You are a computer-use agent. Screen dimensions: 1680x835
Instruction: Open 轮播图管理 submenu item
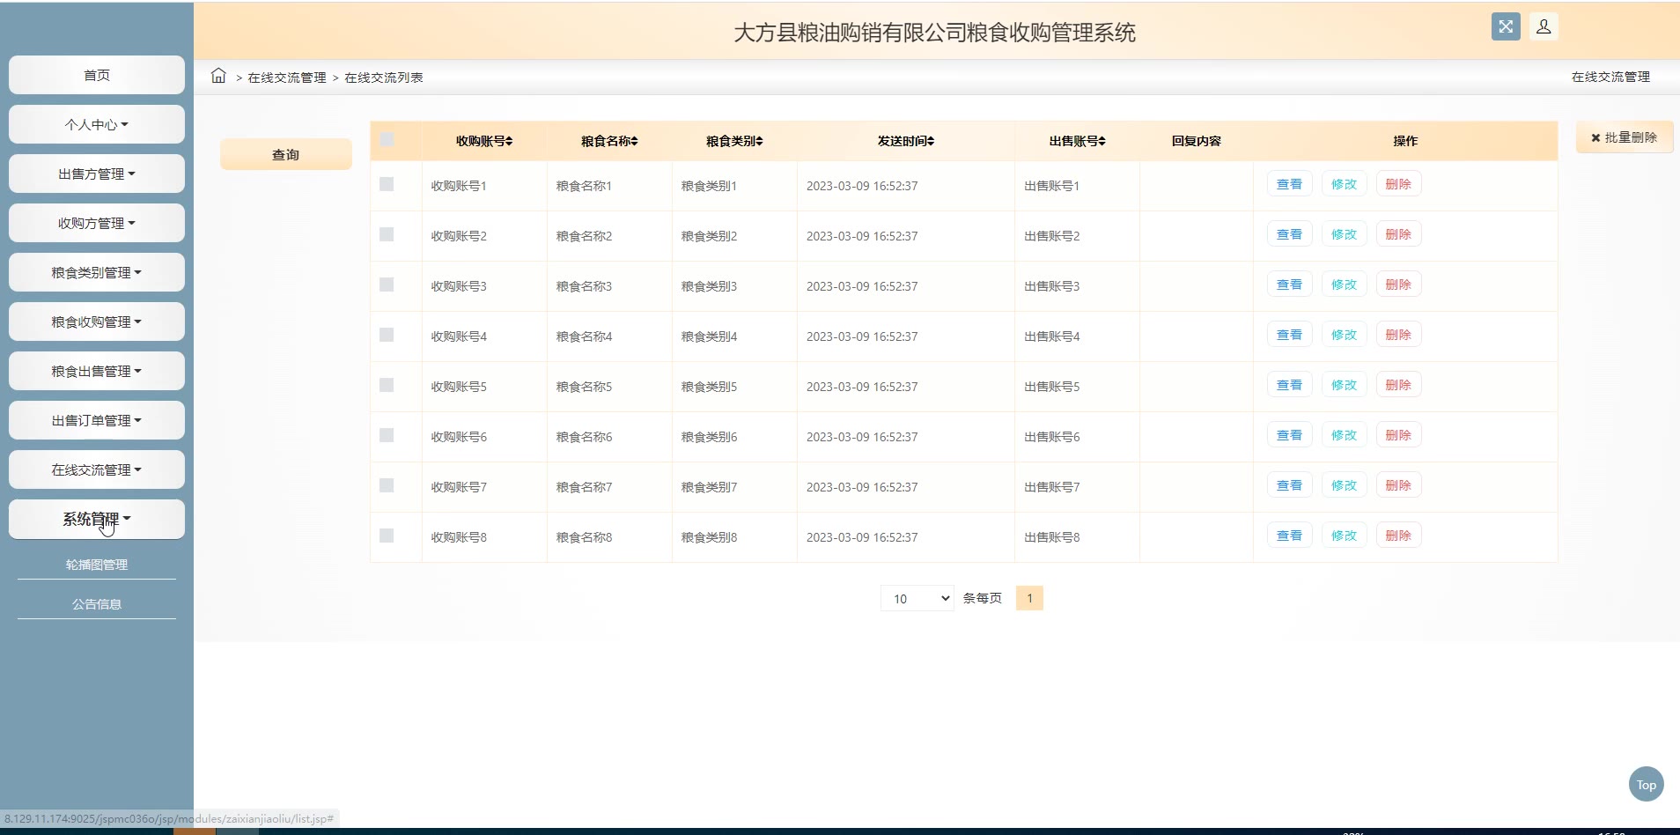coord(97,565)
